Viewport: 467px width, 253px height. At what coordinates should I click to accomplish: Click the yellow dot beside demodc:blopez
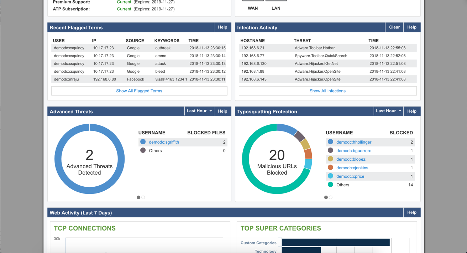tap(330, 159)
